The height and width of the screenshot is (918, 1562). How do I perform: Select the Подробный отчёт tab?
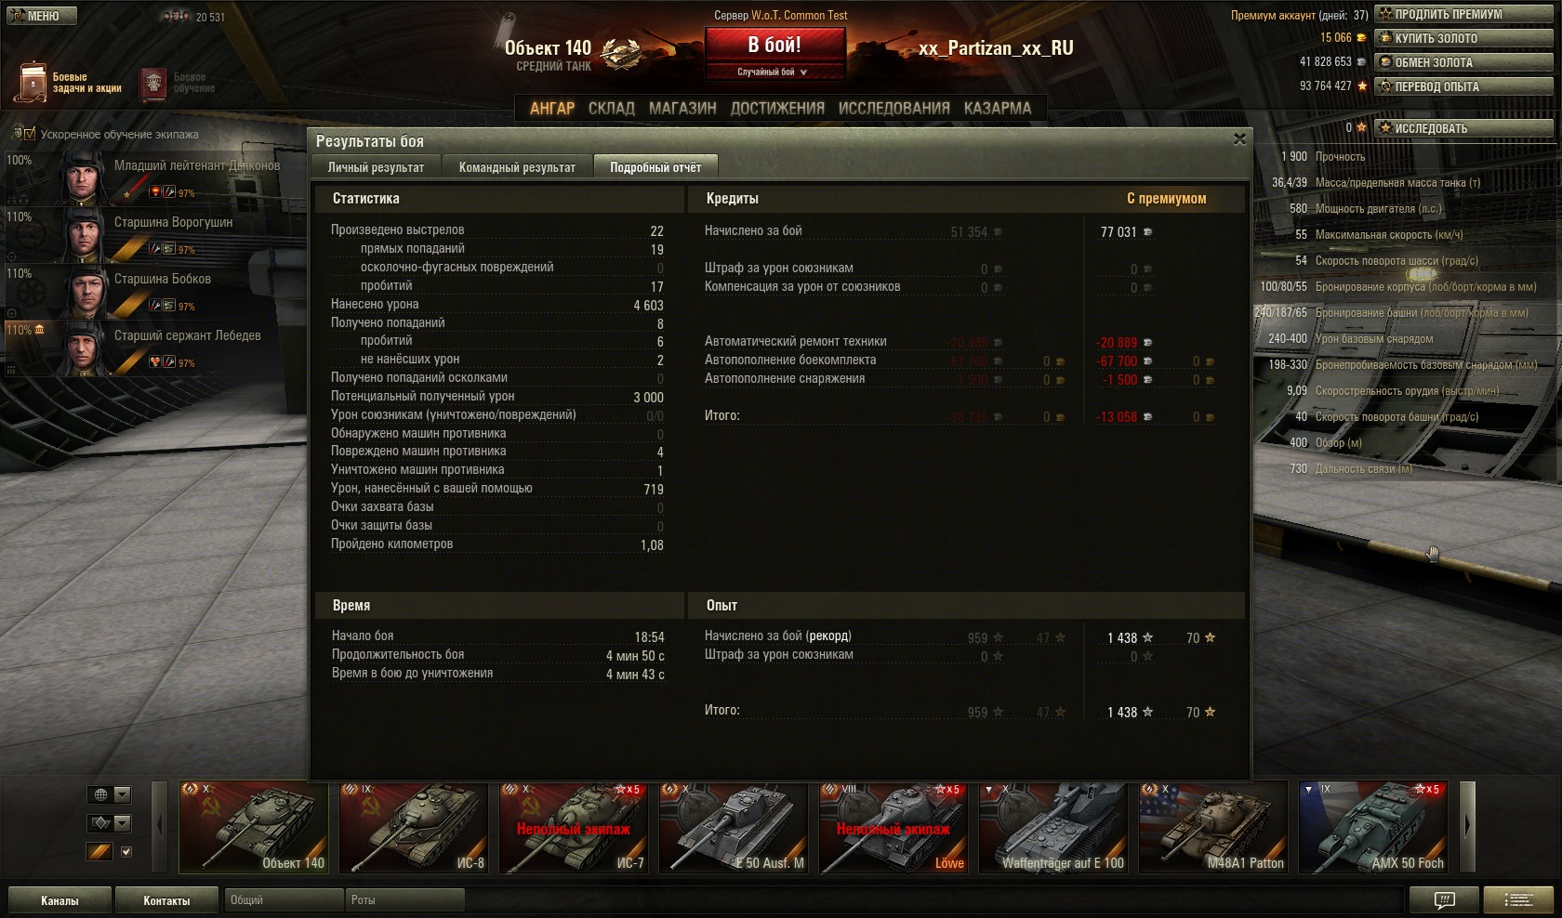(655, 167)
